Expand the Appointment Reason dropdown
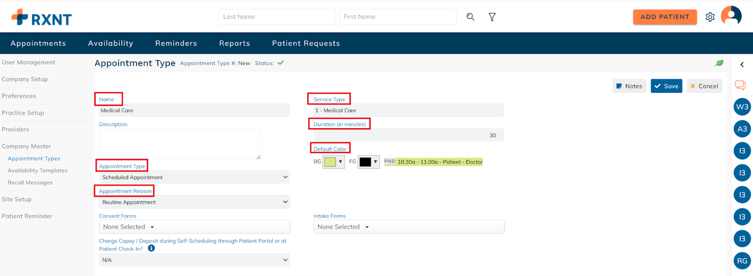 194,203
